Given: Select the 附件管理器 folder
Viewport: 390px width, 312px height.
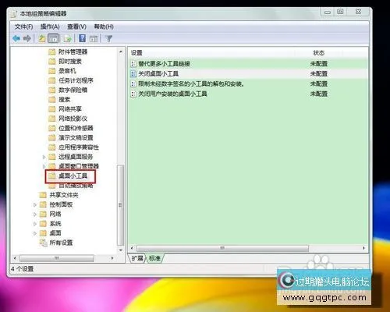Looking at the screenshot, I should pos(68,51).
